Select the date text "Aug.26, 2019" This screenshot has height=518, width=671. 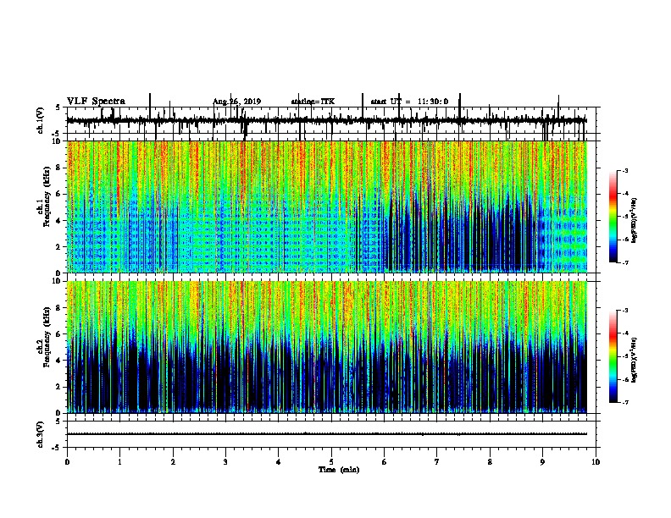click(x=236, y=102)
